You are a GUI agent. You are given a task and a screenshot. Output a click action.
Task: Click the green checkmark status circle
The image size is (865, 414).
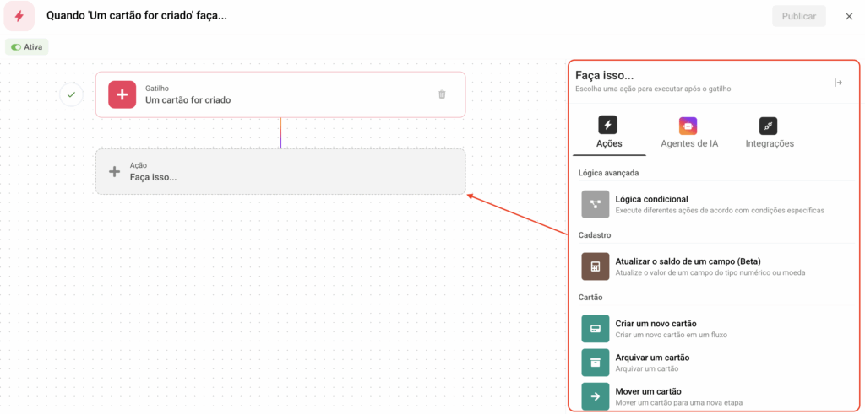pyautogui.click(x=71, y=94)
